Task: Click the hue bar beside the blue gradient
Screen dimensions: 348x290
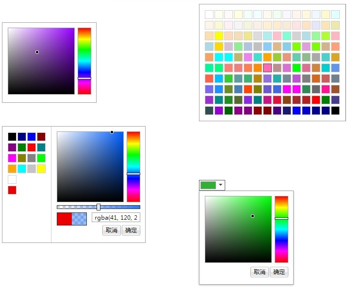Action: pos(133,166)
